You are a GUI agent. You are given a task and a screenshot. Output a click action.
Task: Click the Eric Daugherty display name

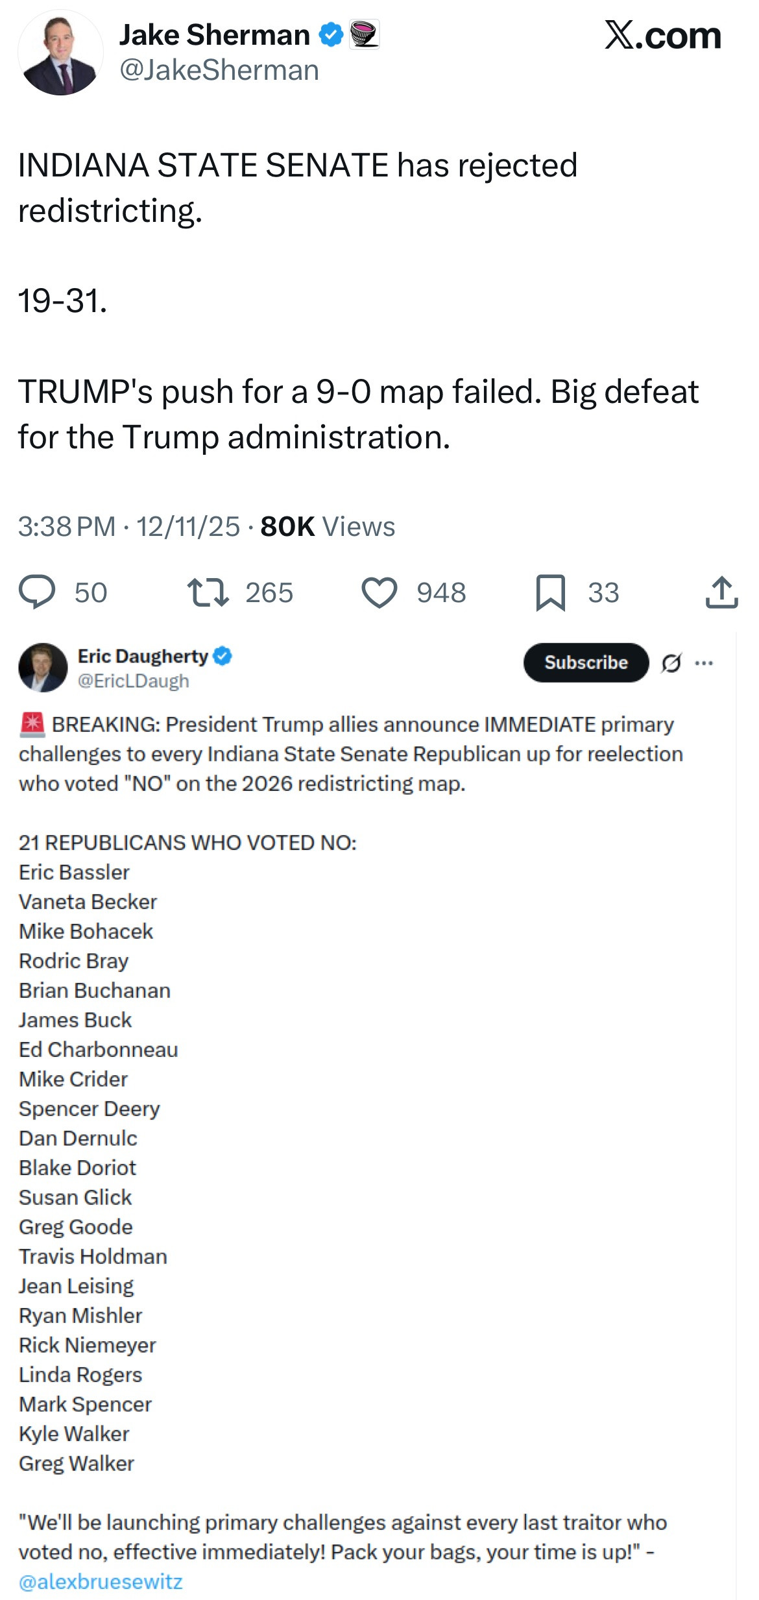(x=143, y=656)
